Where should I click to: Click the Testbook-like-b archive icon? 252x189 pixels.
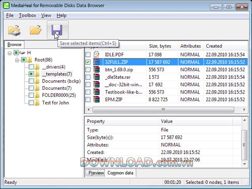point(97,92)
